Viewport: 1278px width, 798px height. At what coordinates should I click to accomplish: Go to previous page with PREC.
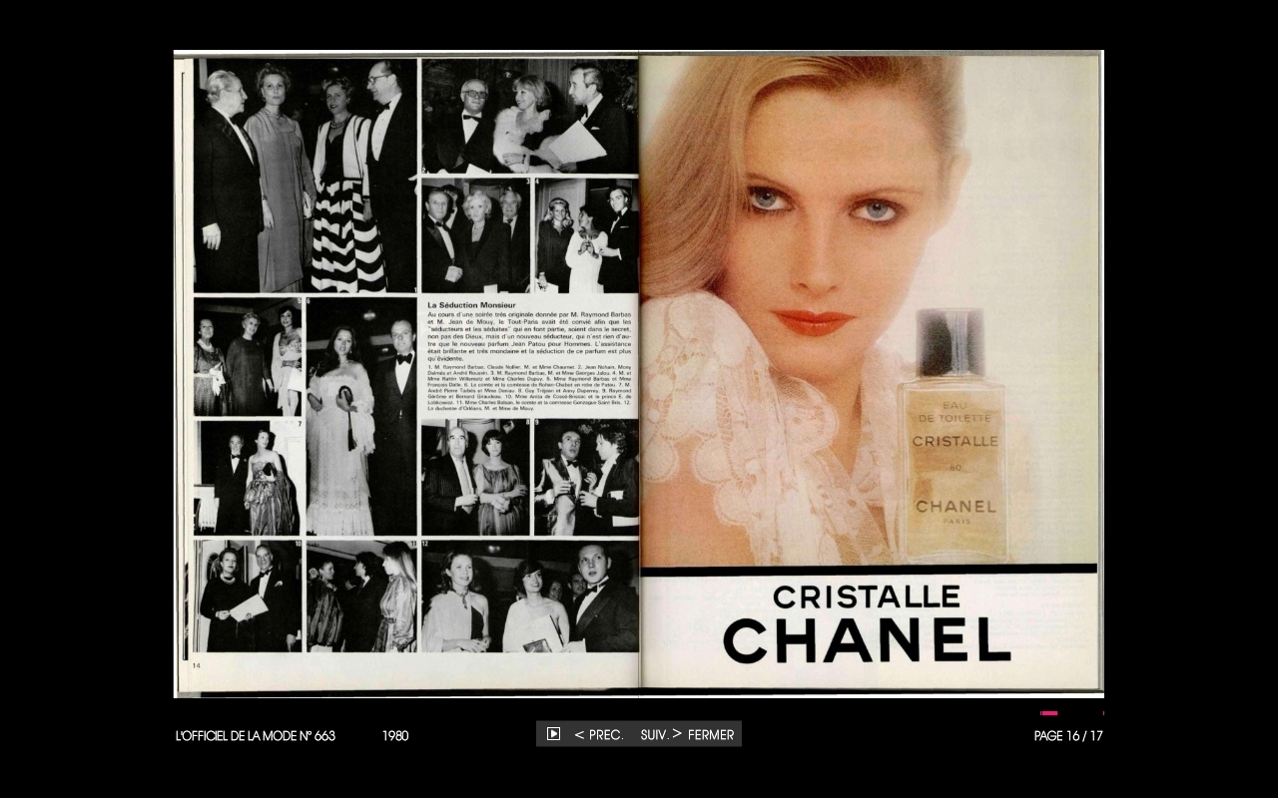[x=599, y=735]
